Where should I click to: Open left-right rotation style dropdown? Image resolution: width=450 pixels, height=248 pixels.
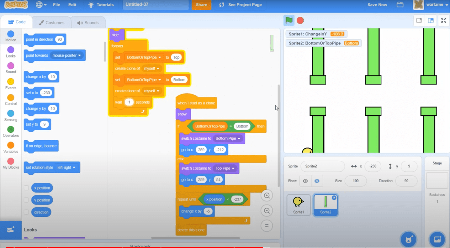tap(66, 168)
